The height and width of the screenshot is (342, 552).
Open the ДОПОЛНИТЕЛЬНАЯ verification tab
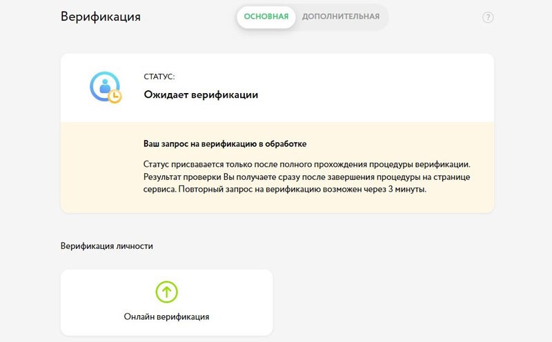coord(341,17)
